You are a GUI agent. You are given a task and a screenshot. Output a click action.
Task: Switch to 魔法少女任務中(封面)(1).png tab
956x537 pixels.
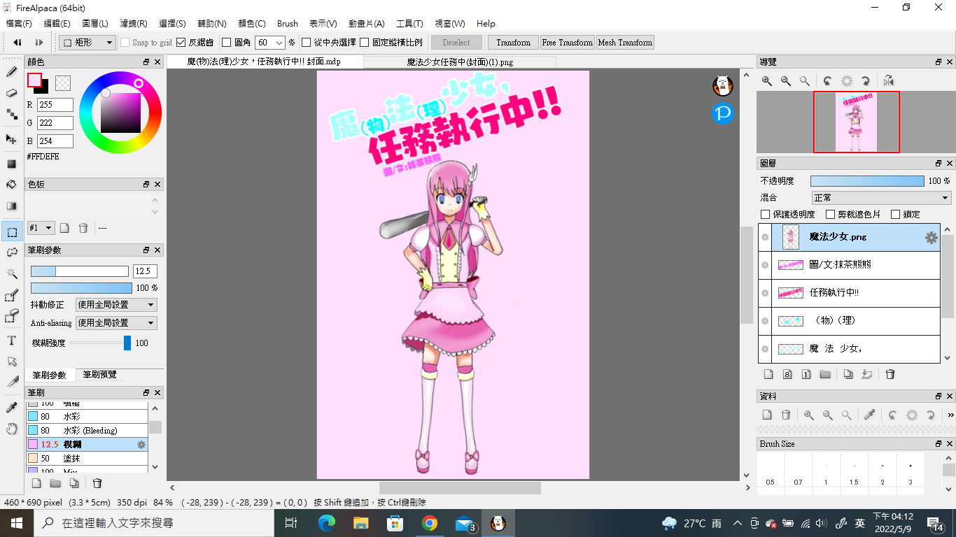click(460, 62)
